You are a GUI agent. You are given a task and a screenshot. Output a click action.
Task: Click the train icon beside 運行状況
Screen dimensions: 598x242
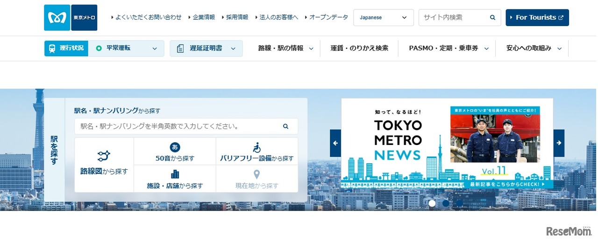(x=52, y=48)
